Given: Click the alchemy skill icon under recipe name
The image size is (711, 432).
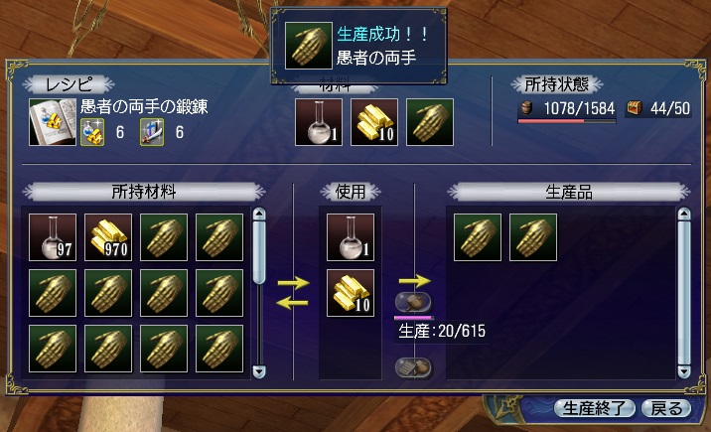Looking at the screenshot, I should [x=92, y=132].
